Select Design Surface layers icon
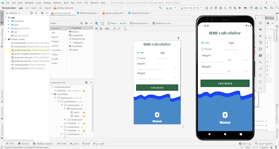This screenshot has height=149, width=279. (96, 23)
